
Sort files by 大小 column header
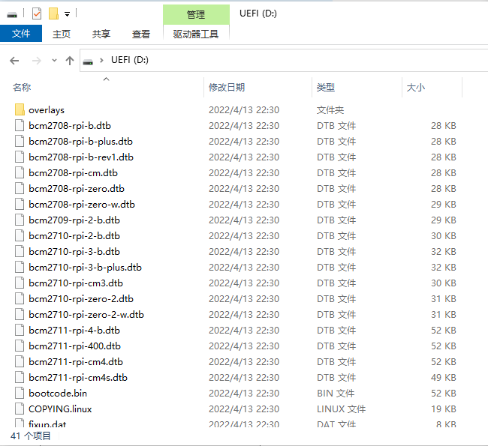tap(416, 88)
